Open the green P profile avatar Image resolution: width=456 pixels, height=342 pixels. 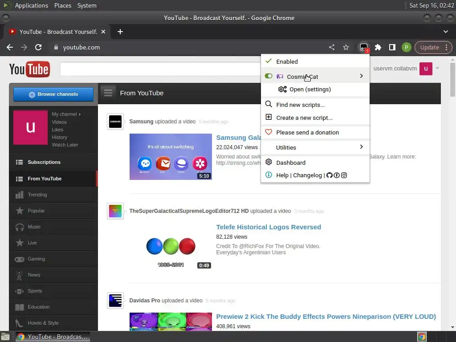406,47
